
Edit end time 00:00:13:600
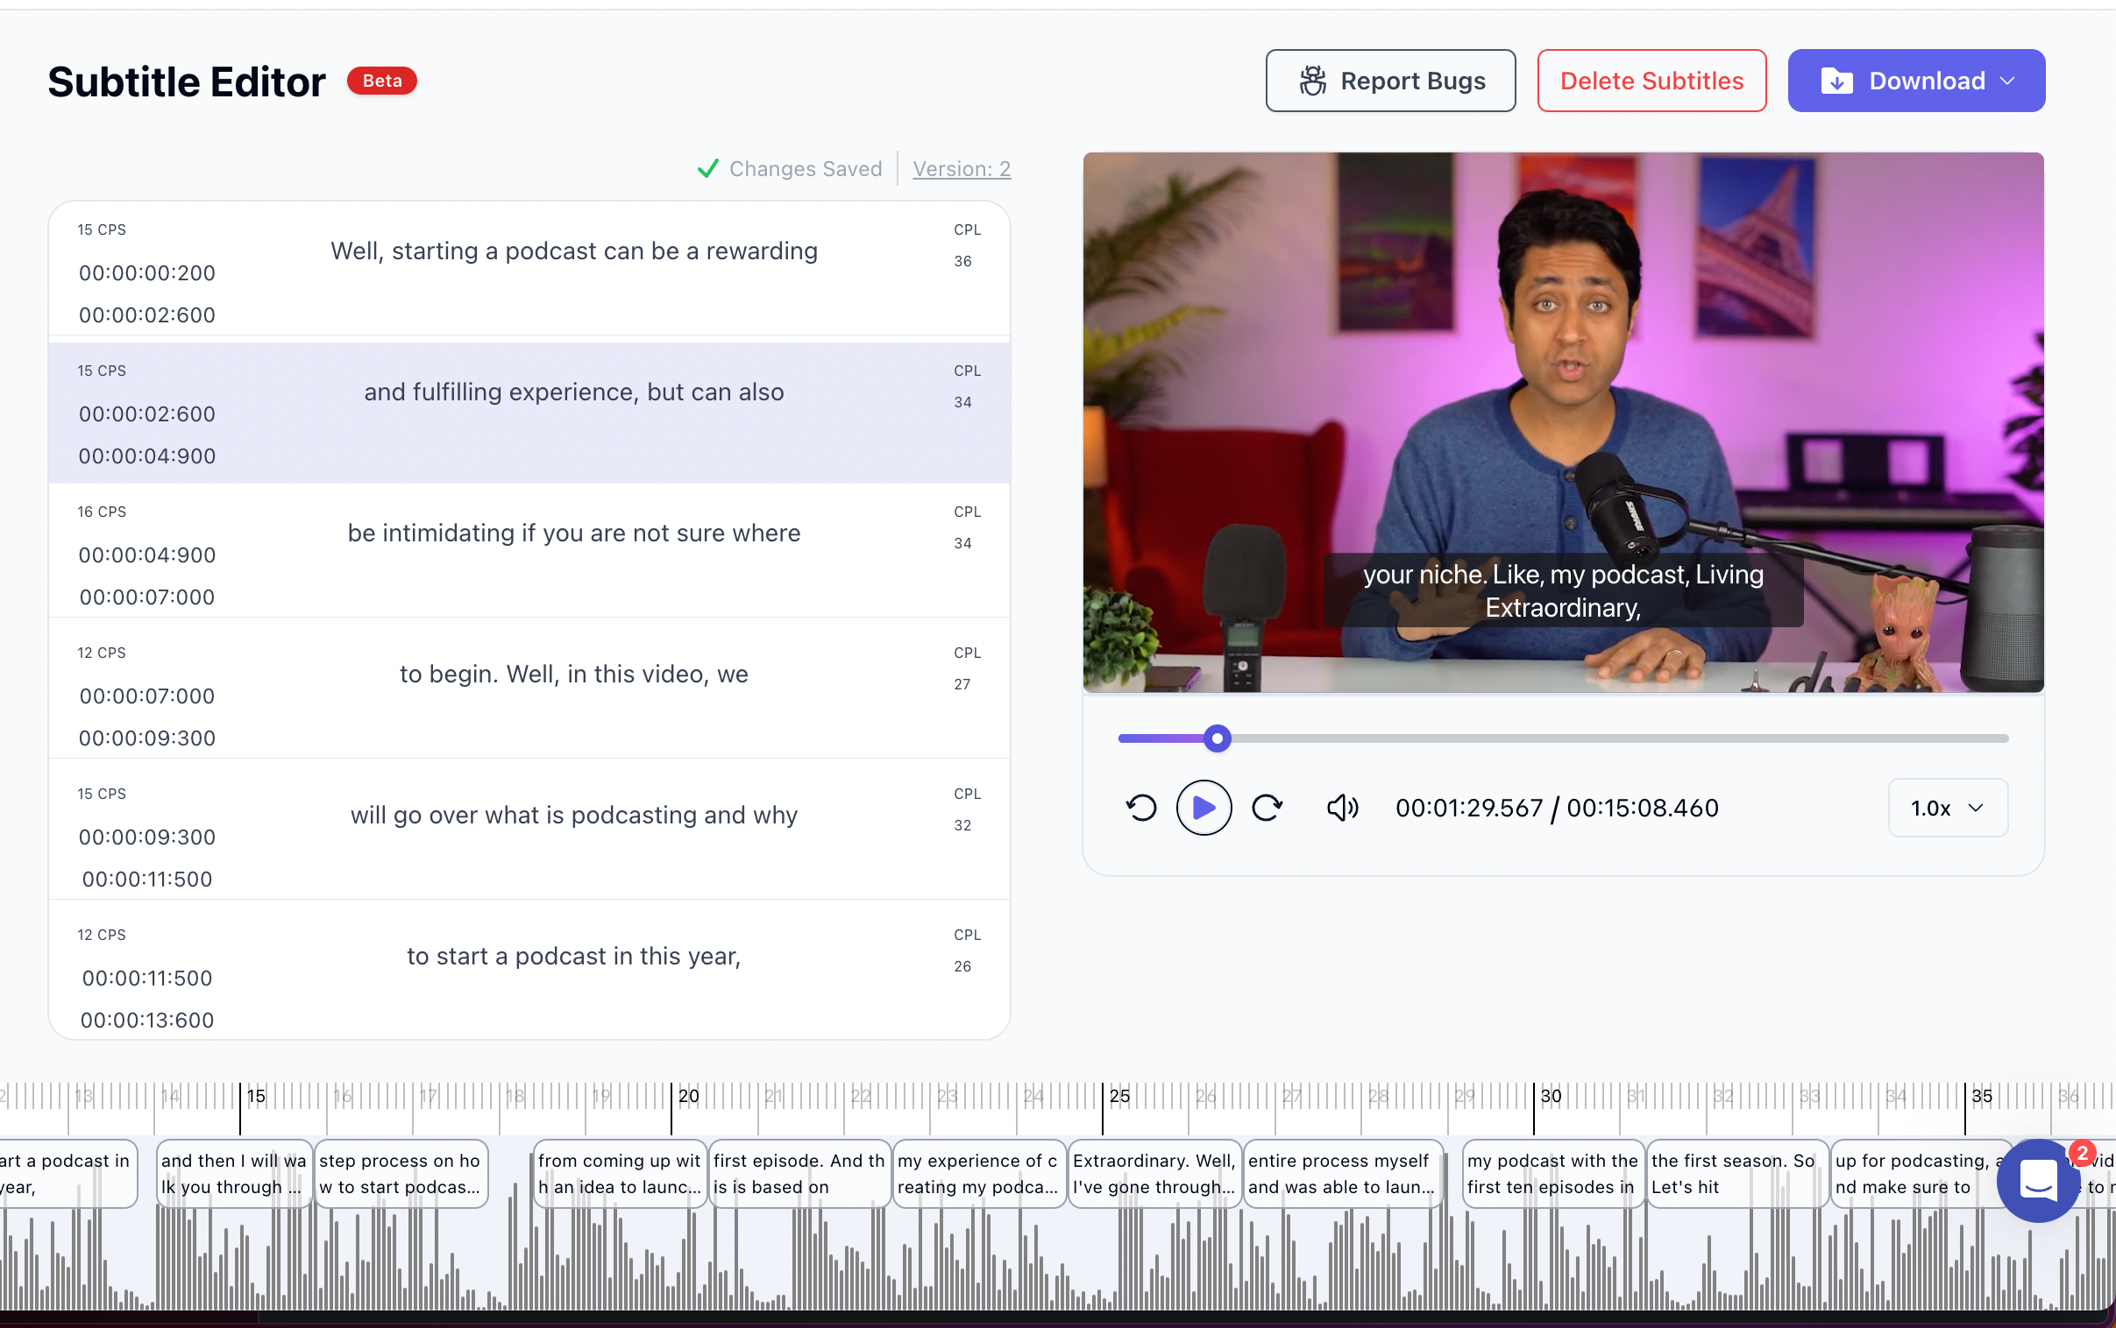tap(146, 1020)
